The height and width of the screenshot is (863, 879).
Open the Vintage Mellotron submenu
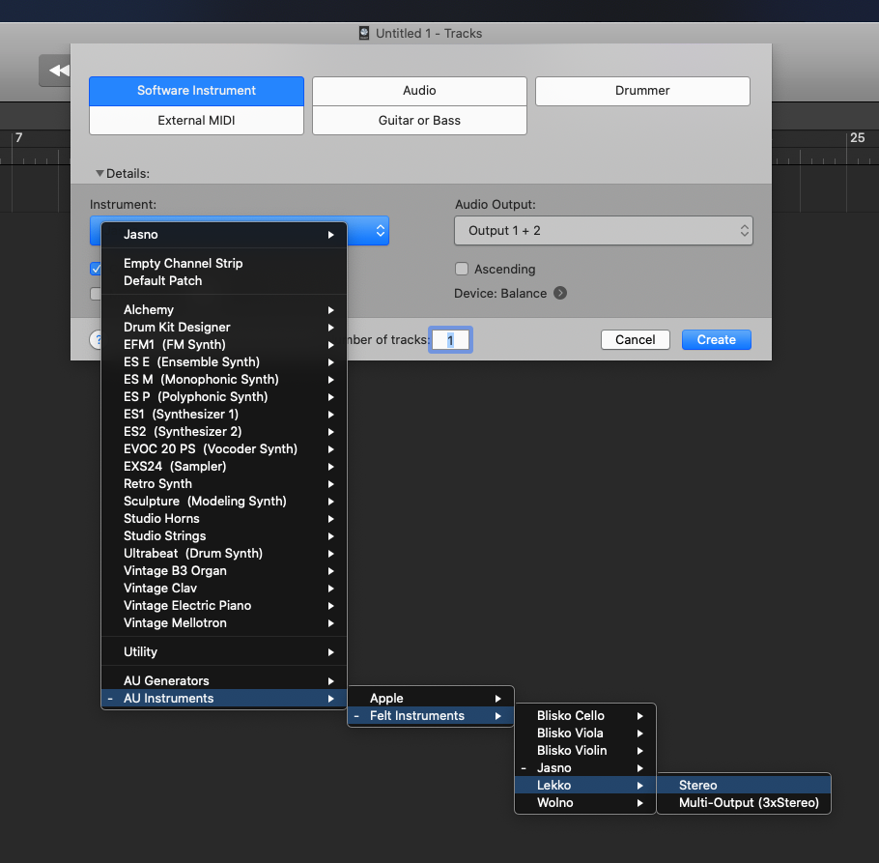coord(224,622)
